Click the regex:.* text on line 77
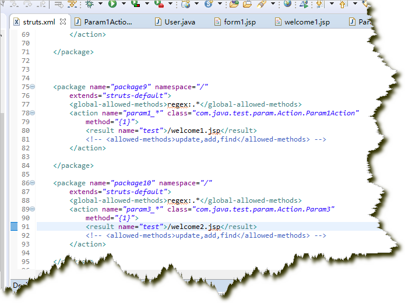Screen dimensions: 405x303 click(x=184, y=104)
